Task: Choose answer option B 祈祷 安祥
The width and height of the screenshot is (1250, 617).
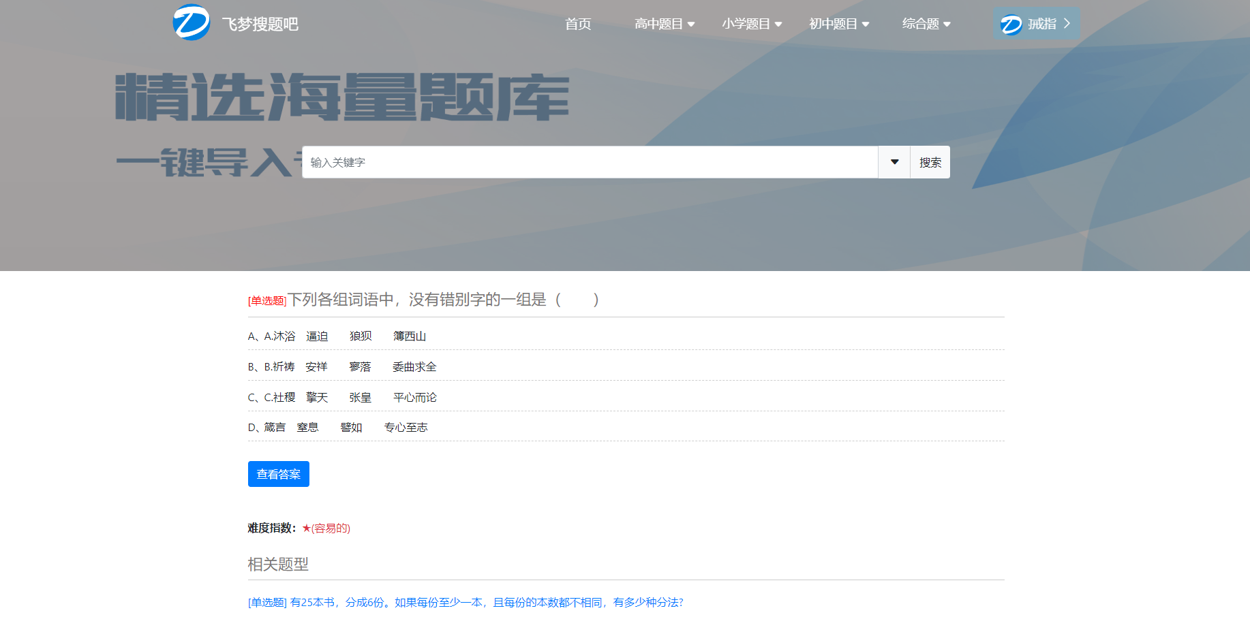Action: click(x=342, y=367)
